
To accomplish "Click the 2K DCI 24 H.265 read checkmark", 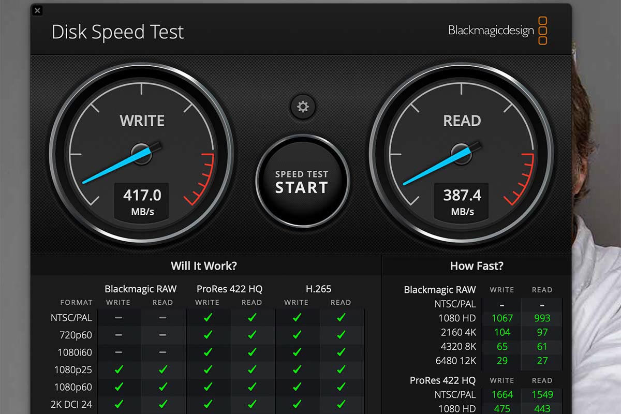I will coord(341,404).
